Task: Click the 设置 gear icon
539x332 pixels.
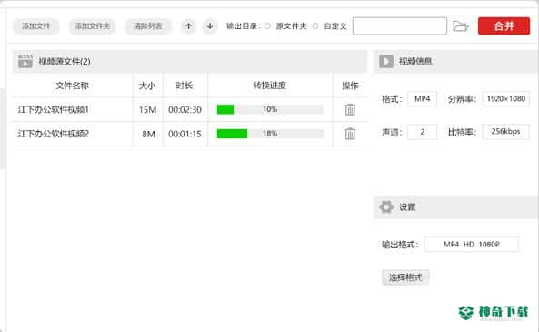Action: point(386,206)
